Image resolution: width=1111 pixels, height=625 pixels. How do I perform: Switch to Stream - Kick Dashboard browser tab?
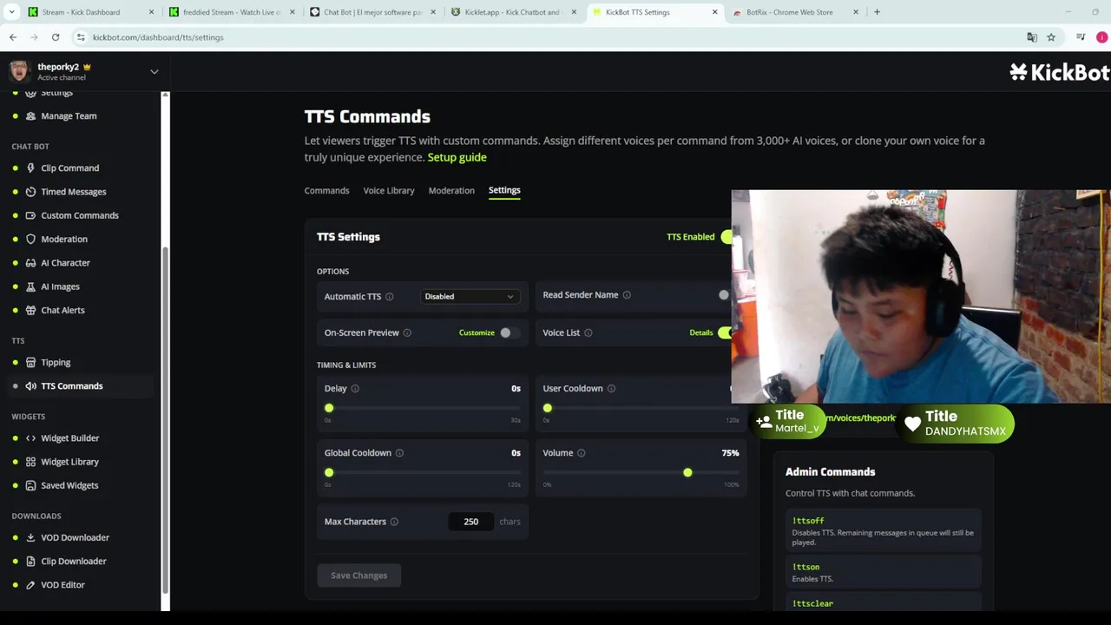(91, 12)
